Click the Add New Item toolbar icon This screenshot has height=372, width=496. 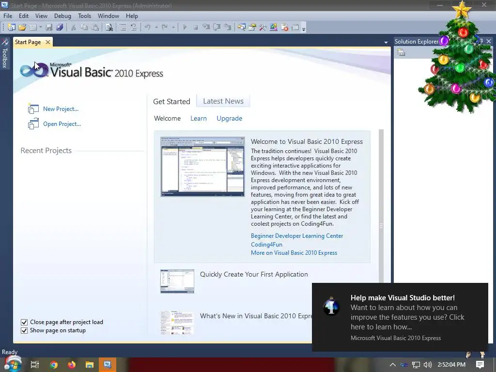point(33,28)
